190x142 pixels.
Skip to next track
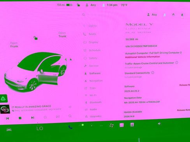pyautogui.click(x=33, y=118)
